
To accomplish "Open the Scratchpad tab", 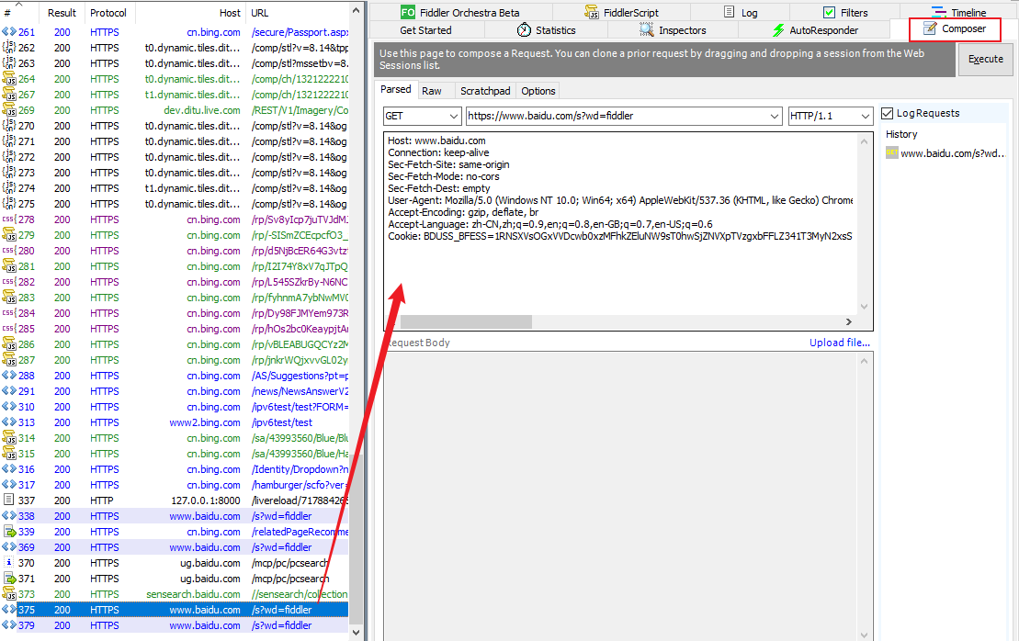I will 485,91.
